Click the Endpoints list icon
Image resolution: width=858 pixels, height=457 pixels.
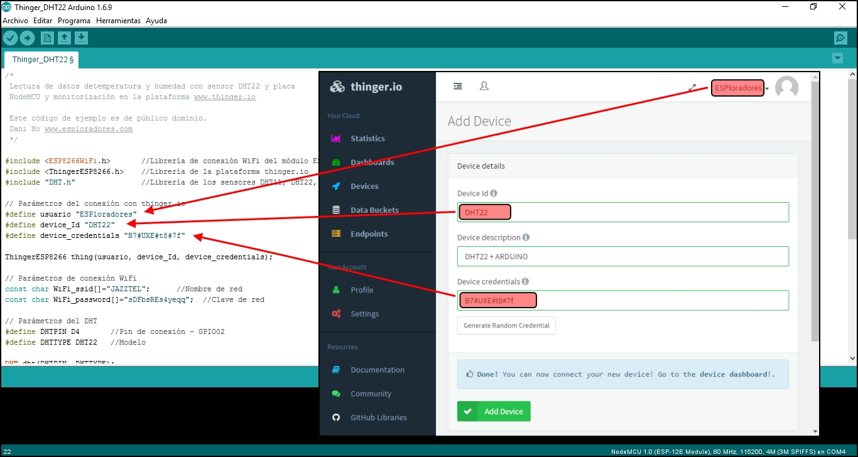tap(336, 234)
